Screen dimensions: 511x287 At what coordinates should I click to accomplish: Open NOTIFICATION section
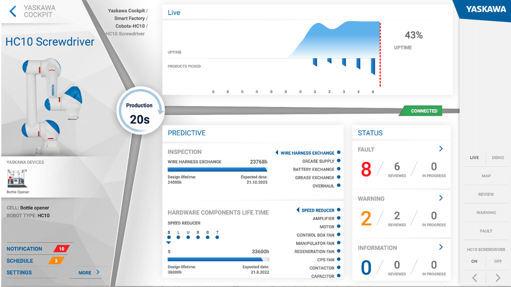tap(24, 249)
